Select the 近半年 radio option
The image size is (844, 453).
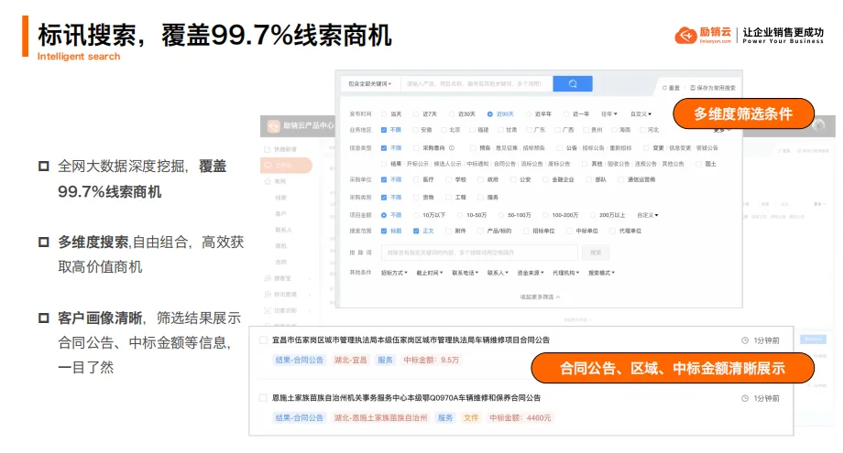tap(528, 113)
